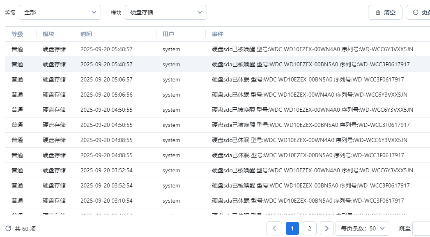Select sda 已休眠 event at 04:08:55
This screenshot has height=237, width=430.
pos(308,155)
